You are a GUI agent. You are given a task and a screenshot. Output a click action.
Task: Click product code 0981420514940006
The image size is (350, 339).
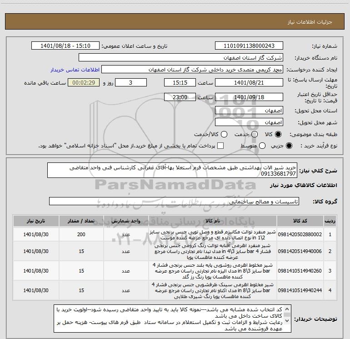pyautogui.click(x=300, y=251)
